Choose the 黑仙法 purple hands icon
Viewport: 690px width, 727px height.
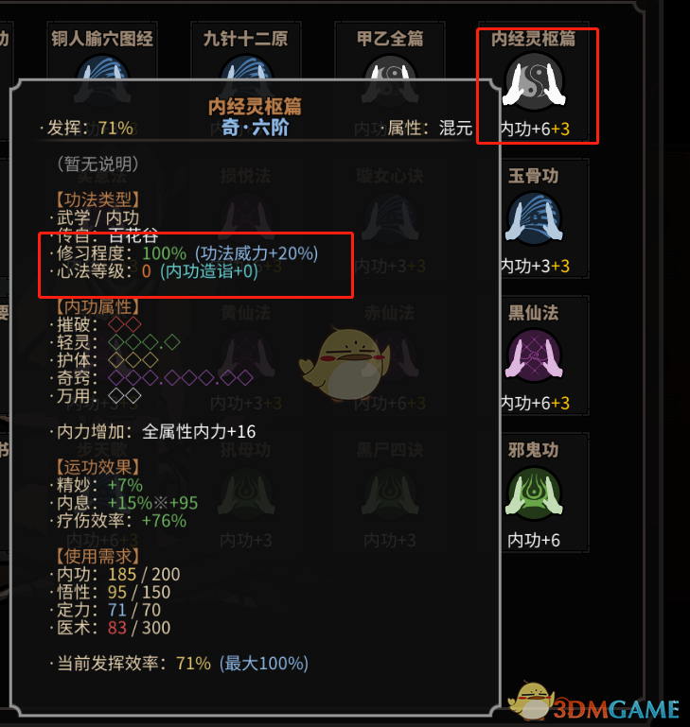click(534, 355)
